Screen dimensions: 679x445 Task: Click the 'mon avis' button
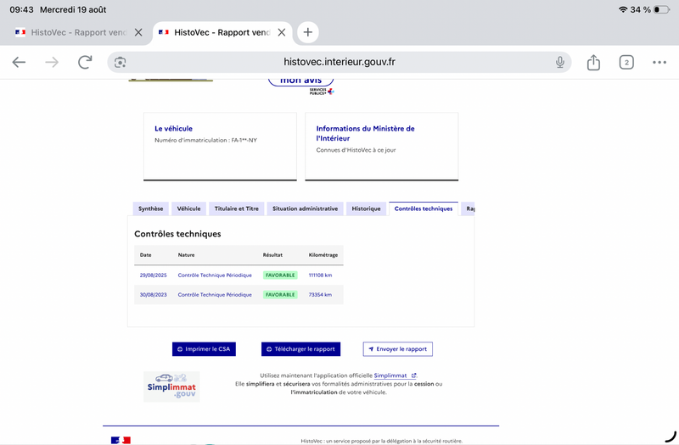(300, 81)
